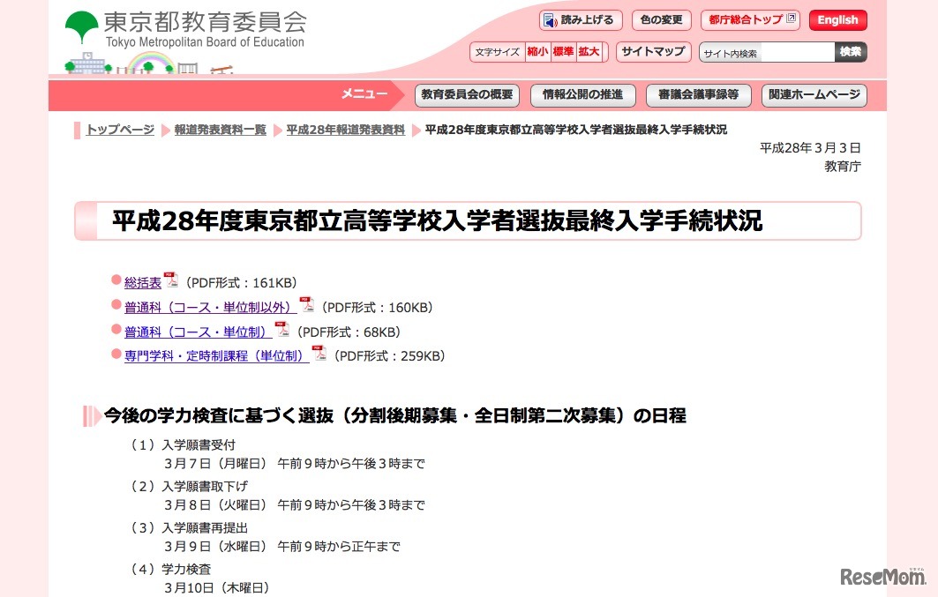Open the 普通科（コース・単位制以外） link
Image resolution: width=938 pixels, height=597 pixels.
click(210, 307)
